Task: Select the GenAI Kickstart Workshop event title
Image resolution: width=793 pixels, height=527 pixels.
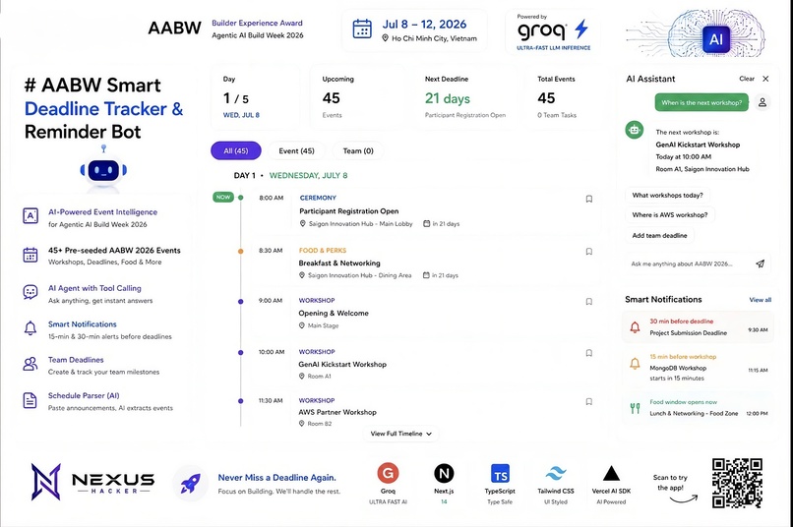Action: (x=342, y=365)
